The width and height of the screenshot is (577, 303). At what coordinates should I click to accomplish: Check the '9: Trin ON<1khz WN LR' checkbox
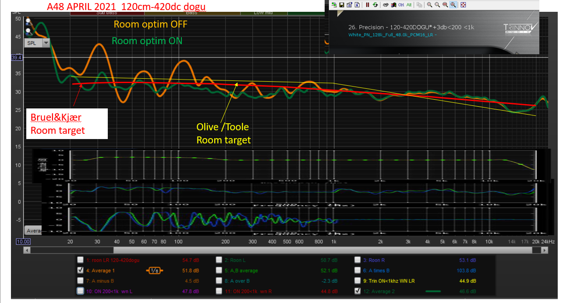(358, 280)
